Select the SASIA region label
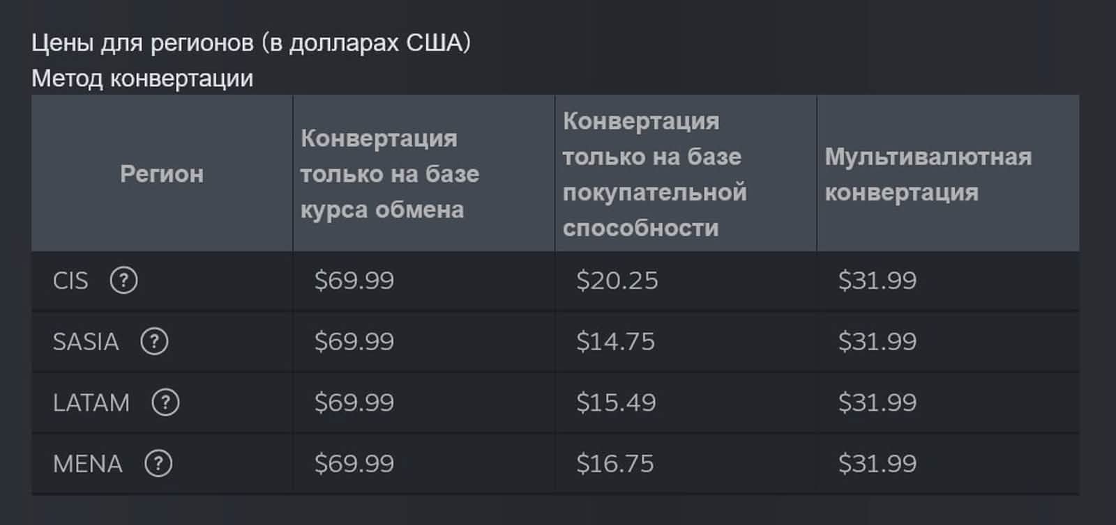 tap(86, 342)
